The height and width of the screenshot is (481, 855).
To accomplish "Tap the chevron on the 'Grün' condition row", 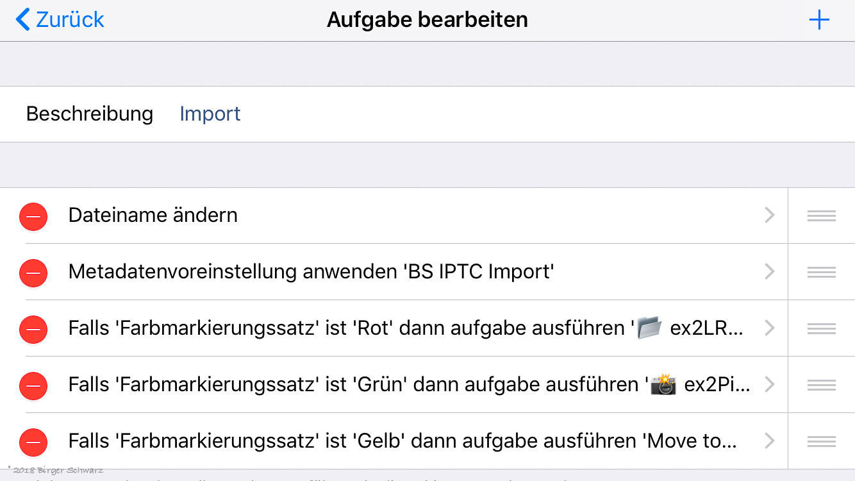I will (x=770, y=385).
